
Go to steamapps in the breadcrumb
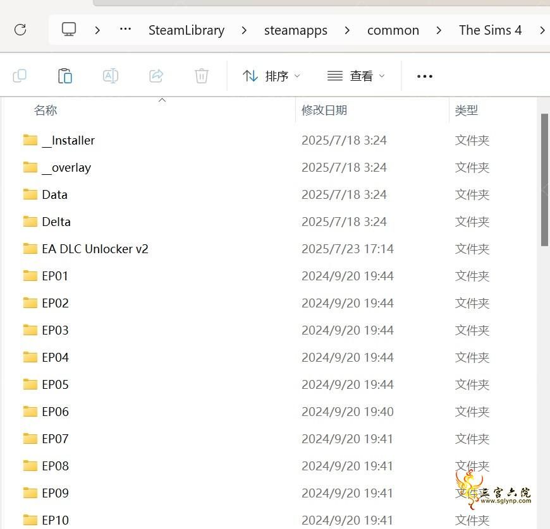click(296, 30)
